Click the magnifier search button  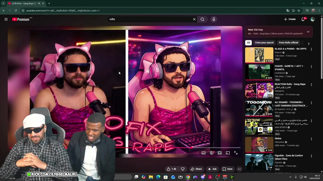[202, 19]
